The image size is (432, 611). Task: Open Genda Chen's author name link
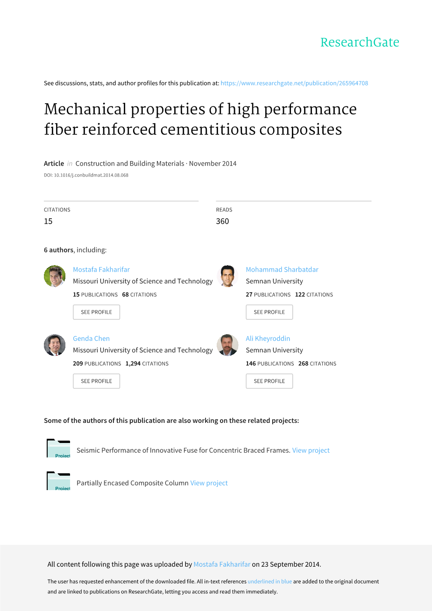91,338
